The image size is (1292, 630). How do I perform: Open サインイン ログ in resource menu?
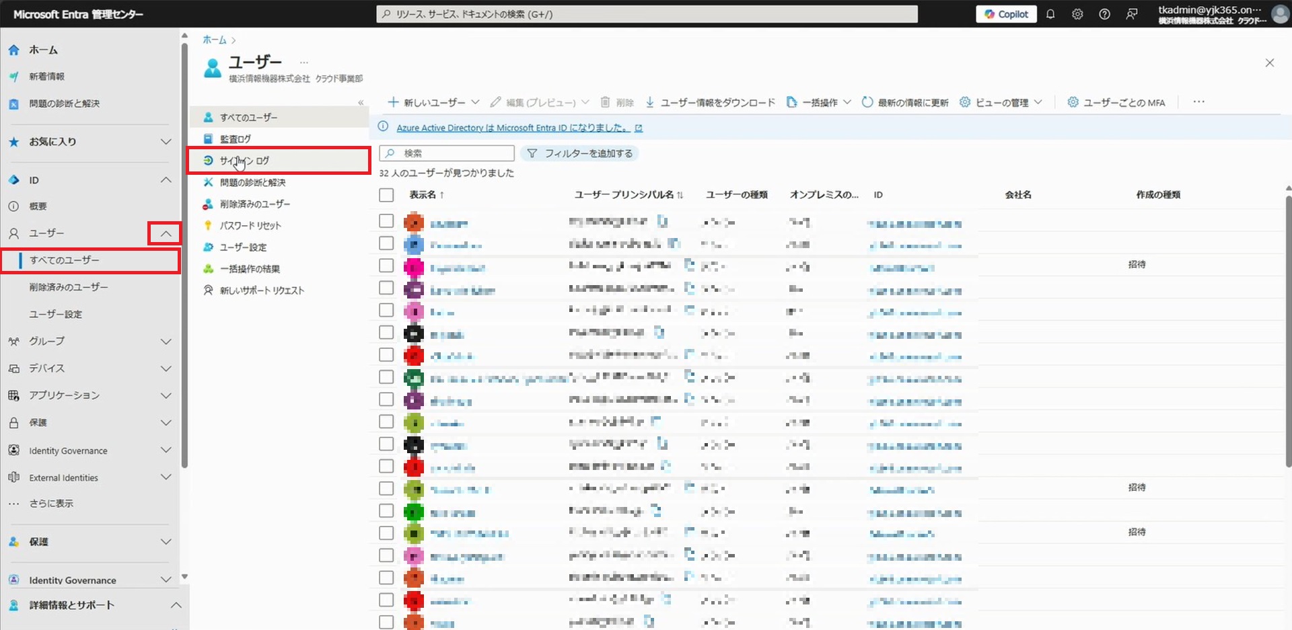(279, 161)
